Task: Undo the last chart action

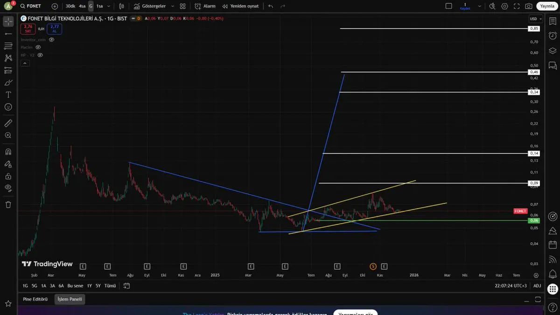Action: click(271, 6)
